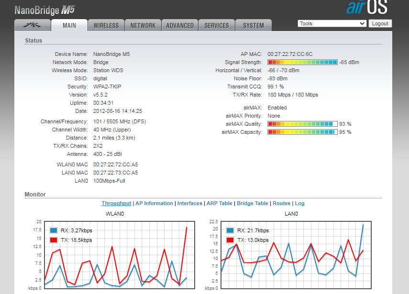The height and width of the screenshot is (294, 409).
Task: Click the Horizontal / Vertical value -66 / -70 dBm
Action: (284, 70)
